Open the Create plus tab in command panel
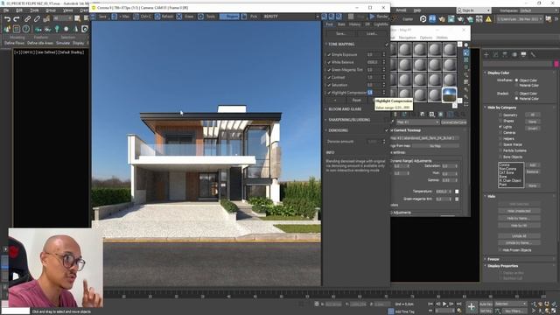The image size is (560, 315). 486,54
